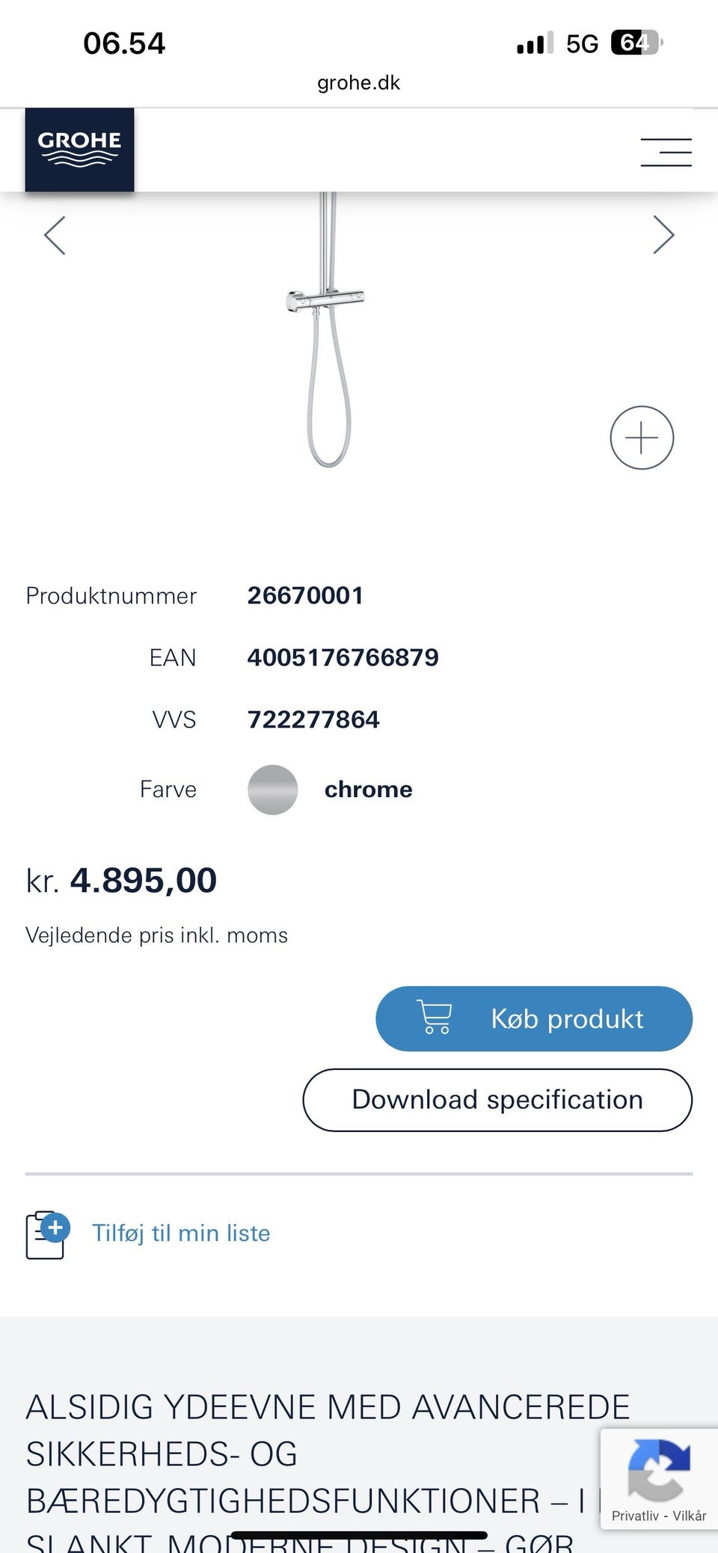This screenshot has height=1553, width=718.
Task: Click the reCAPTCHA badge icon
Action: [x=658, y=1470]
